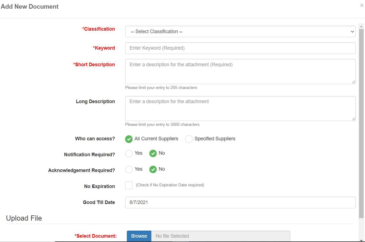The image size is (365, 242).
Task: Click the vertical scrollbar up arrow
Action: pos(361,26)
